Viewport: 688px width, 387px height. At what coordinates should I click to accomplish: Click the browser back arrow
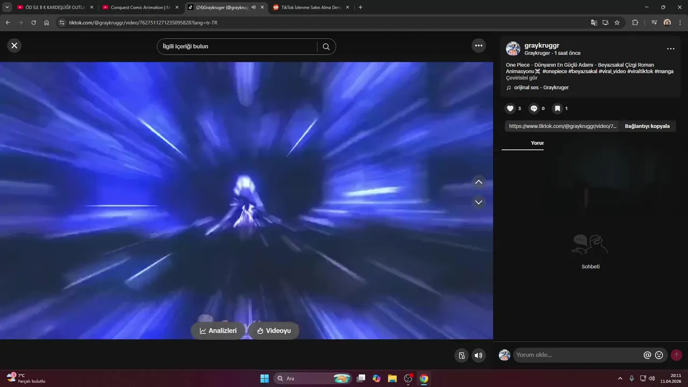(8, 23)
